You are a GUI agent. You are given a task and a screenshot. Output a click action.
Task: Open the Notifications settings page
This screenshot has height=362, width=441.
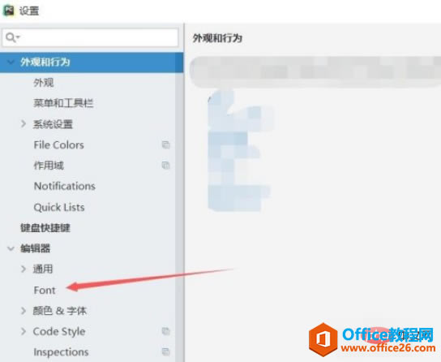click(x=64, y=186)
